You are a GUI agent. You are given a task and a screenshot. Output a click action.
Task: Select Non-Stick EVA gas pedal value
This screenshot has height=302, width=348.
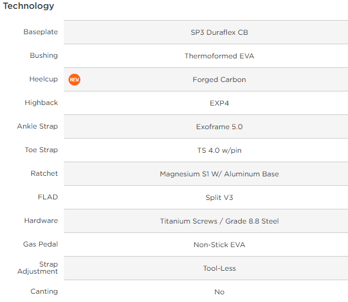[219, 245]
